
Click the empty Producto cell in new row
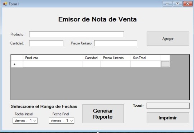[53, 64]
